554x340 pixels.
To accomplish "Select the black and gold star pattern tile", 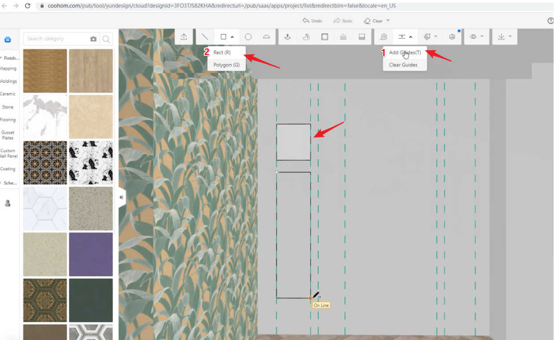I will [x=45, y=163].
